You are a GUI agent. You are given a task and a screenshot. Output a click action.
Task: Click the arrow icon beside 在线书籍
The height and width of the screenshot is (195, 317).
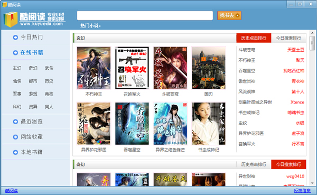point(15,53)
